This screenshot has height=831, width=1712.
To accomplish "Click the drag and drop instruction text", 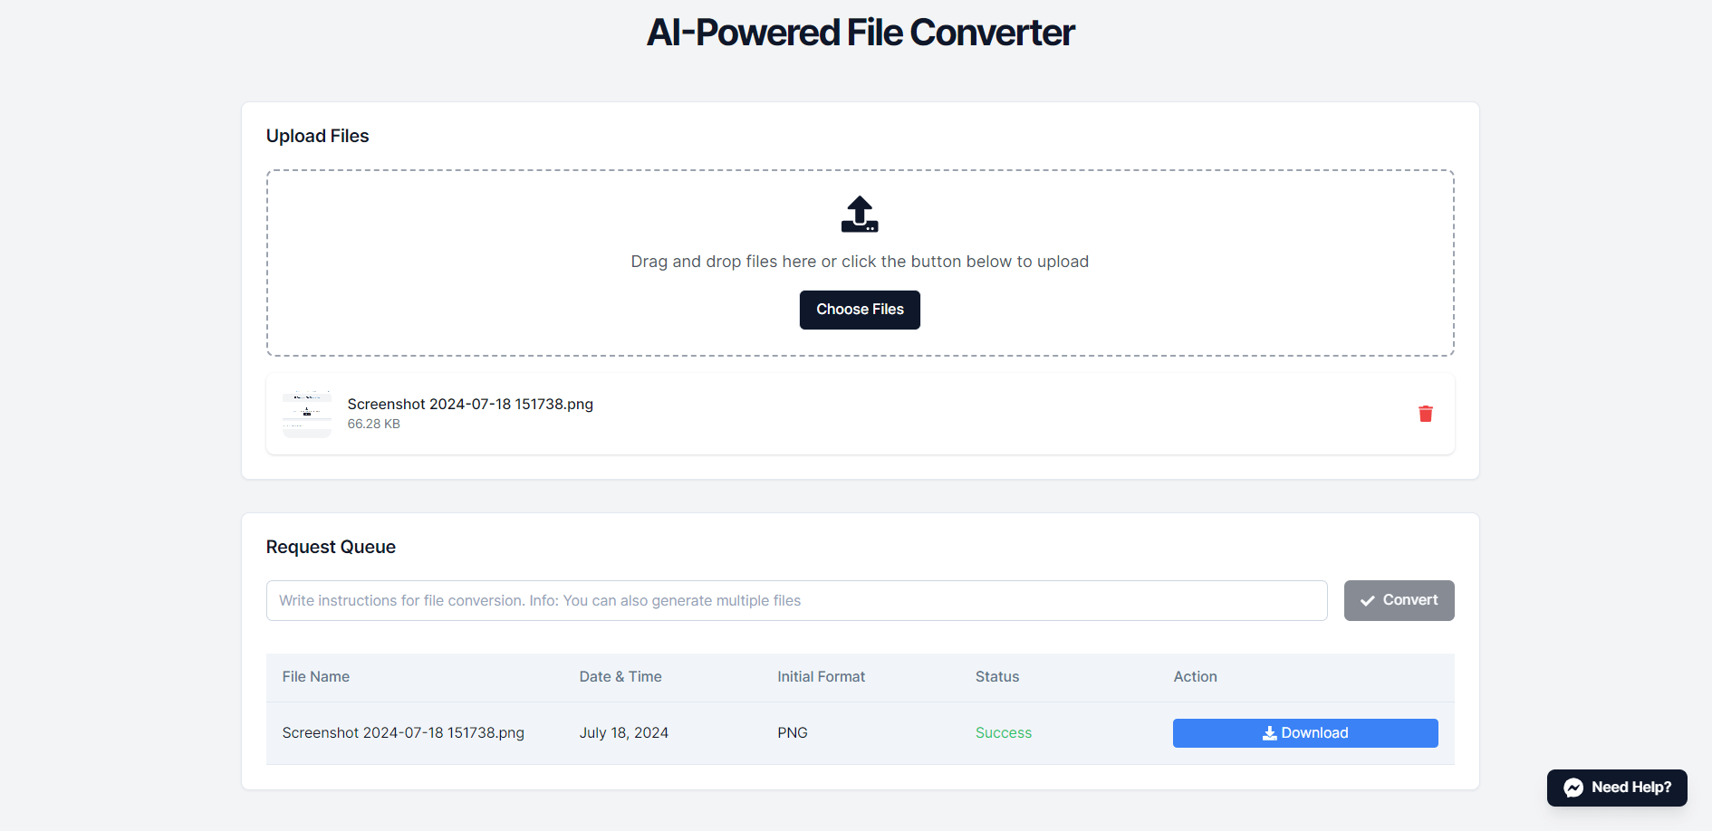I will pyautogui.click(x=860, y=262).
